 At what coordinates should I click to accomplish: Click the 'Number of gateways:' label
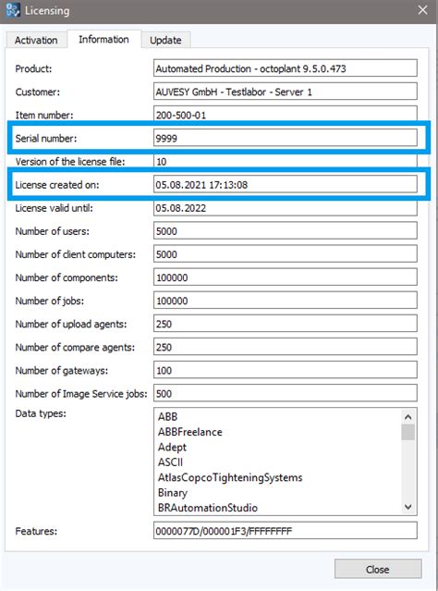(61, 371)
